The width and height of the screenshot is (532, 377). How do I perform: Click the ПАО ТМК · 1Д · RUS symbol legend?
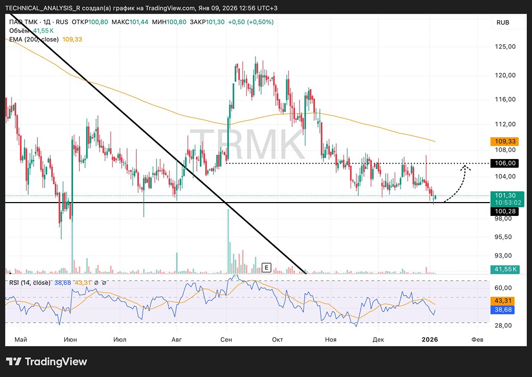tap(39, 22)
